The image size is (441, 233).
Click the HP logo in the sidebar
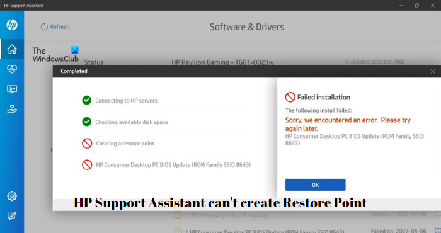pos(12,25)
